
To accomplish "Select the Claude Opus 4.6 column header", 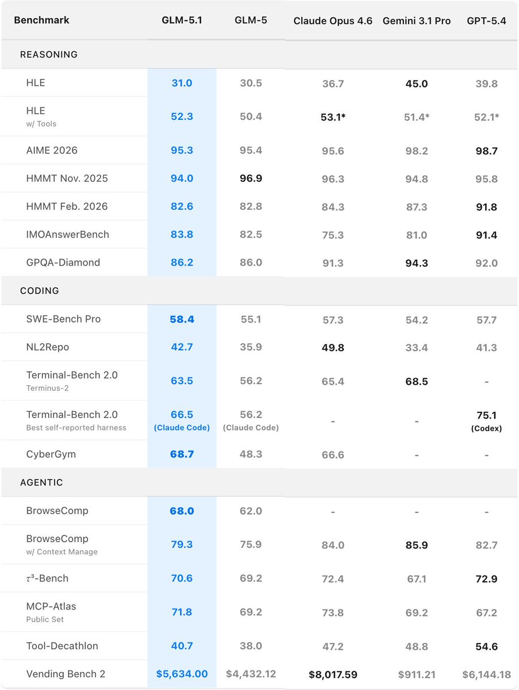I will [x=333, y=21].
